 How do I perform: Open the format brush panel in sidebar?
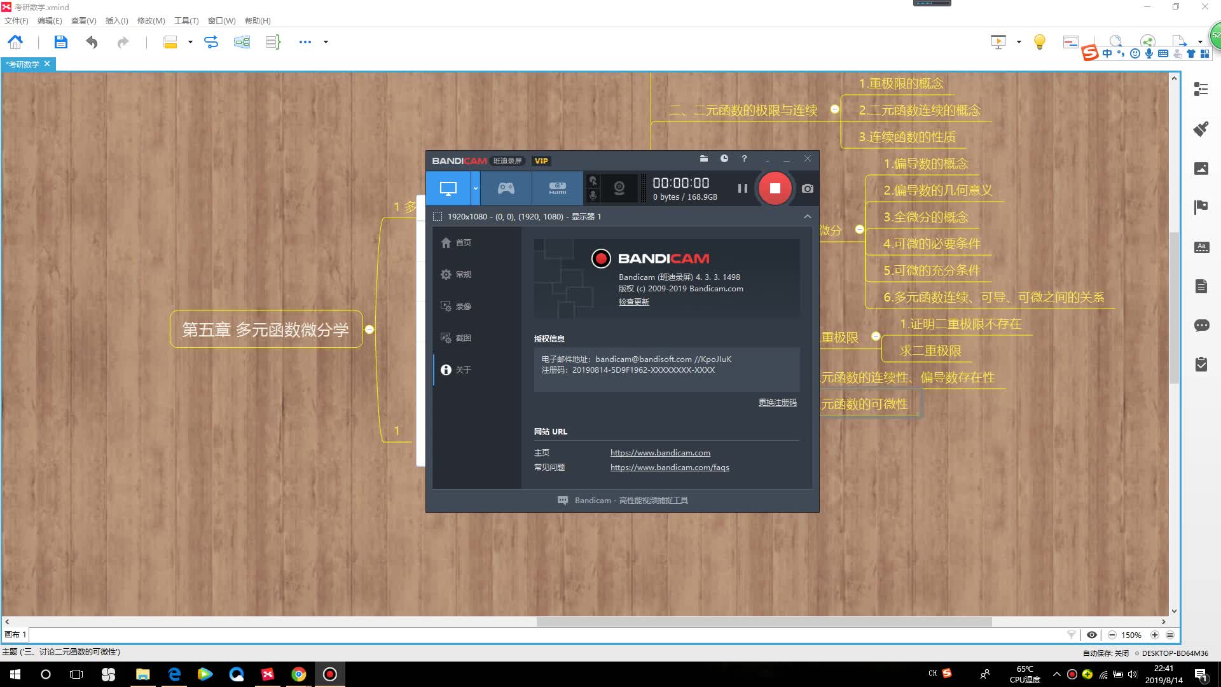click(x=1201, y=129)
